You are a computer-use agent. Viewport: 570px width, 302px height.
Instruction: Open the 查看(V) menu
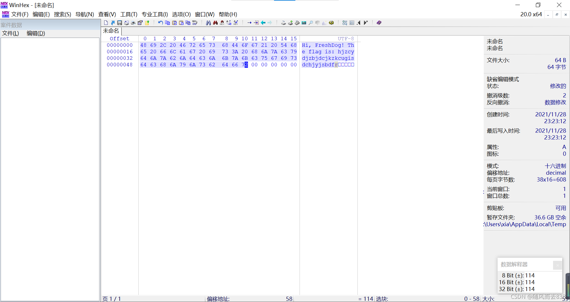click(107, 14)
